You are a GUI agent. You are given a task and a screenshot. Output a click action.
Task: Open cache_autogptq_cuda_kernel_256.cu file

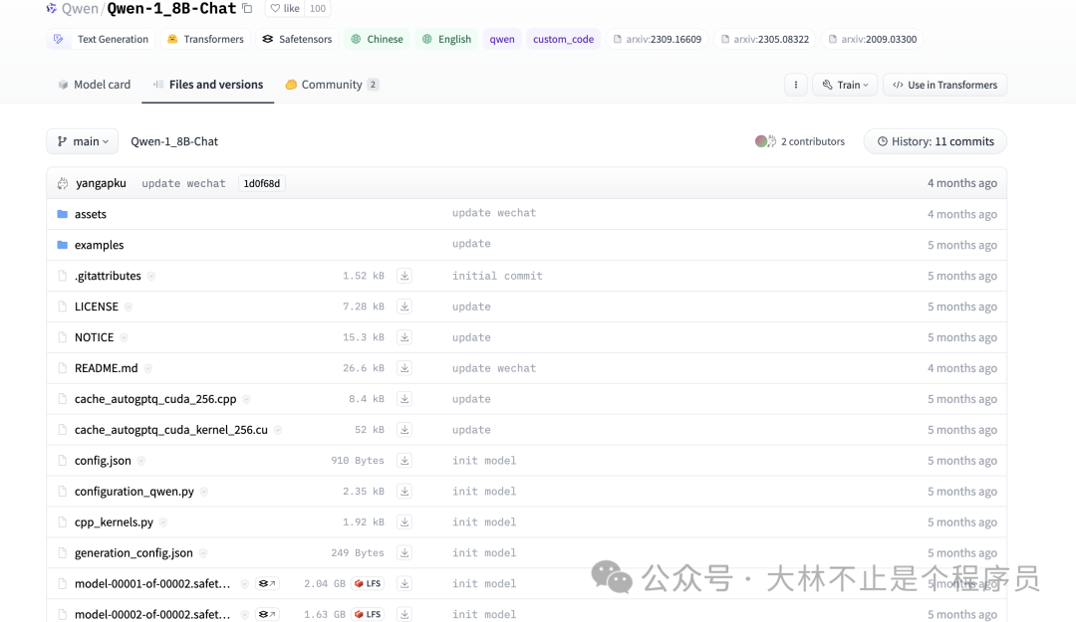click(x=171, y=430)
